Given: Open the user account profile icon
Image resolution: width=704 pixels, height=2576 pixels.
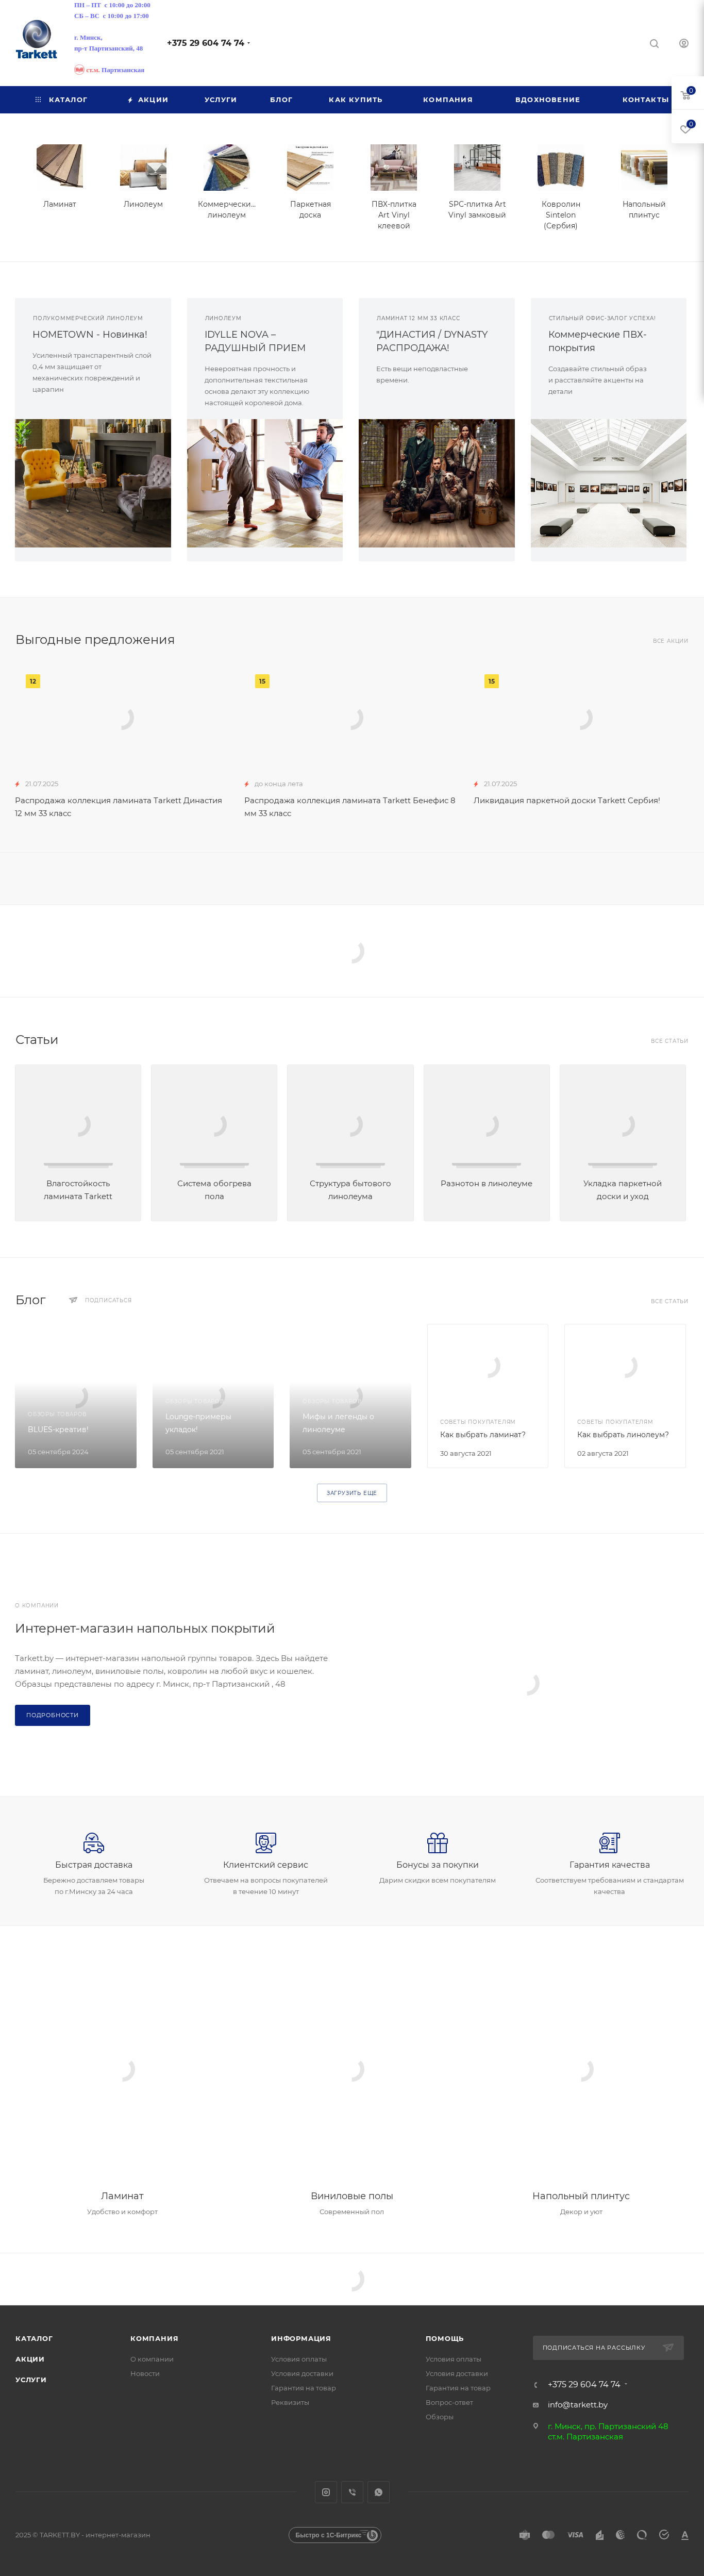Looking at the screenshot, I should click(x=684, y=44).
